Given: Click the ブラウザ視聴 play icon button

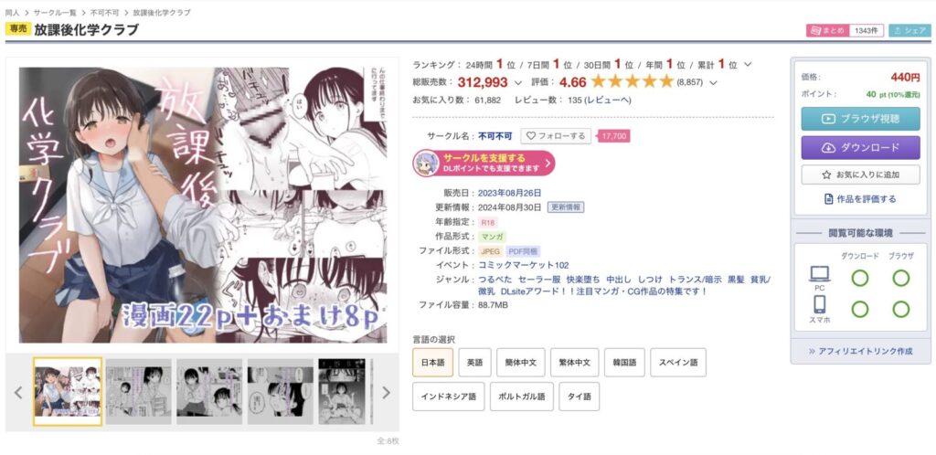Looking at the screenshot, I should (860, 119).
